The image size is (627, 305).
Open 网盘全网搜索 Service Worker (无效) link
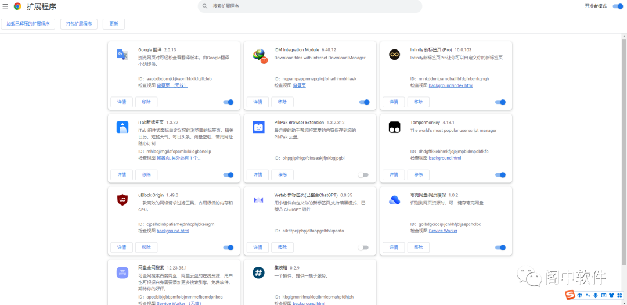pyautogui.click(x=178, y=303)
